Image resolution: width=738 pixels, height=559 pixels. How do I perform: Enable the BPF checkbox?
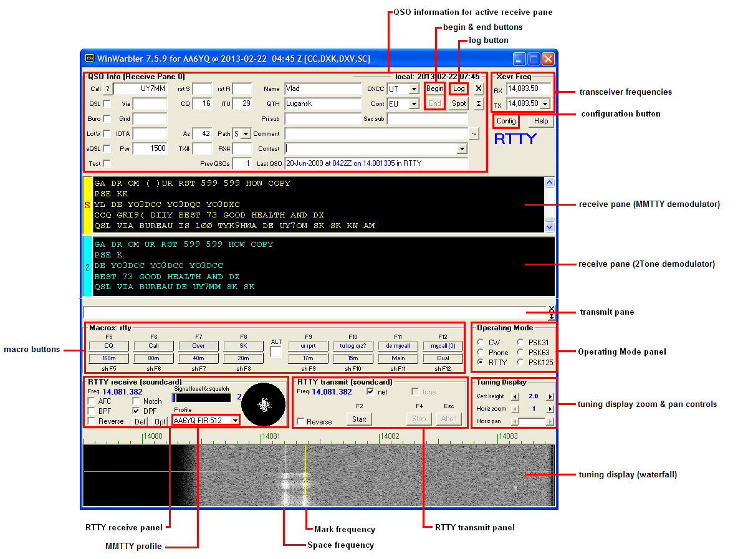(x=91, y=411)
